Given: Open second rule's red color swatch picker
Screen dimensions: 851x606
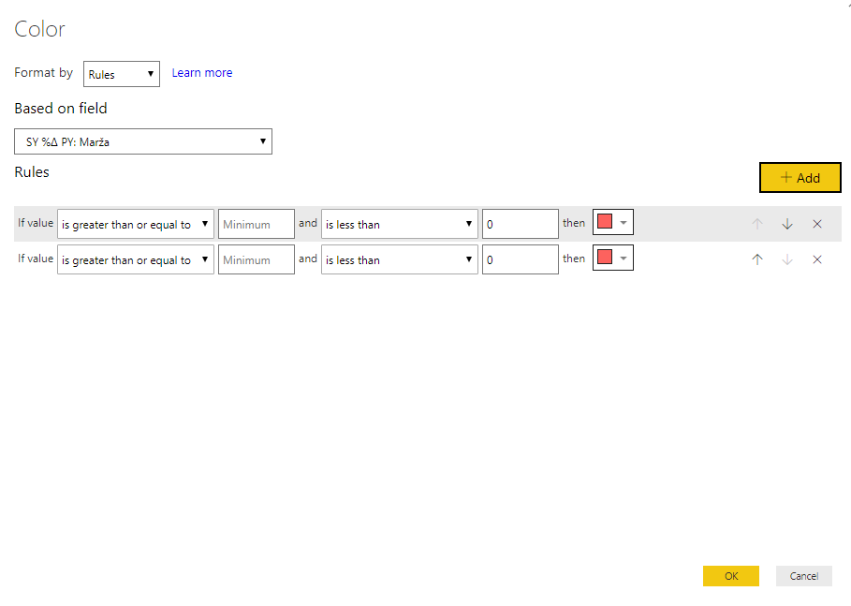Looking at the screenshot, I should 613,258.
